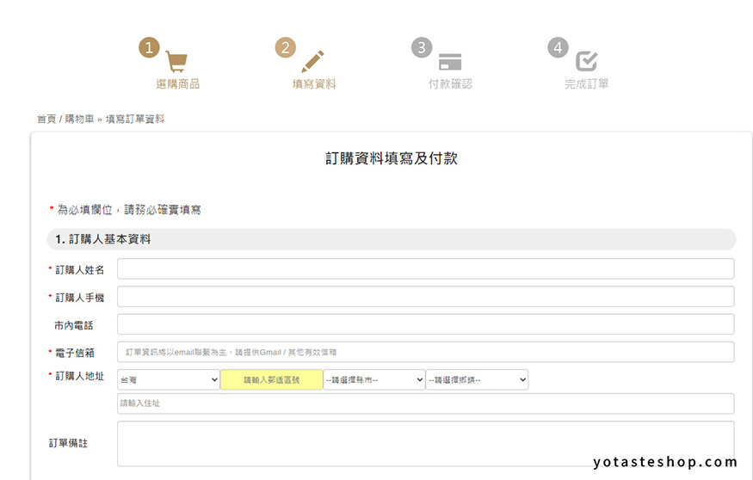753x480 pixels.
Task: Click the 填寫資料 step label
Action: click(x=314, y=84)
